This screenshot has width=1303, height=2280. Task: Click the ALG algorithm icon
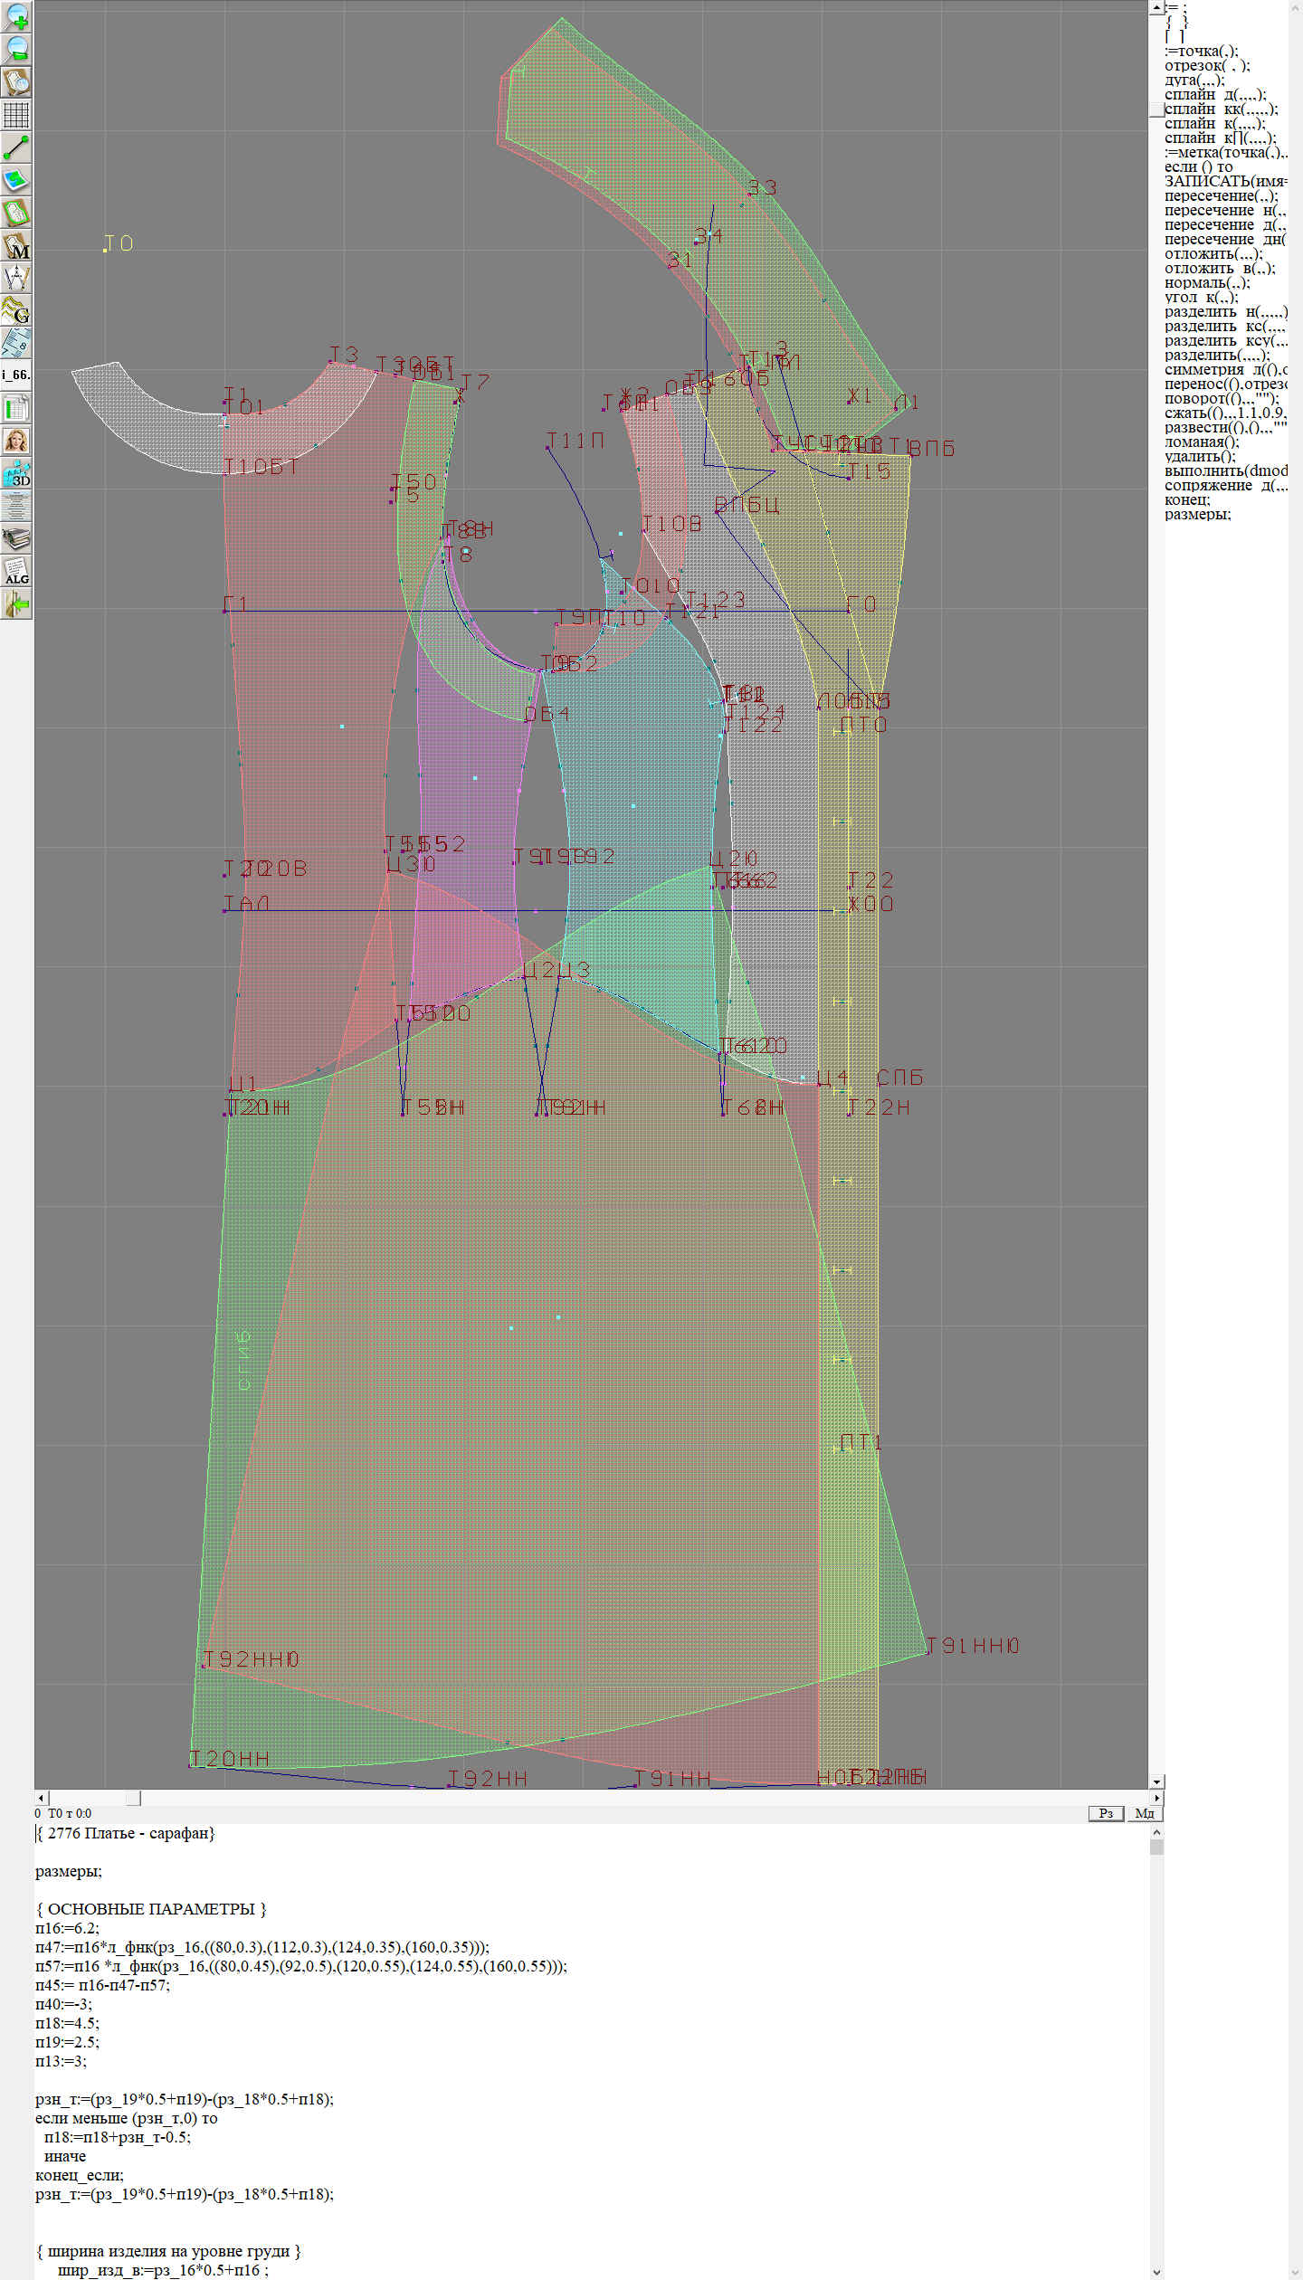[16, 572]
